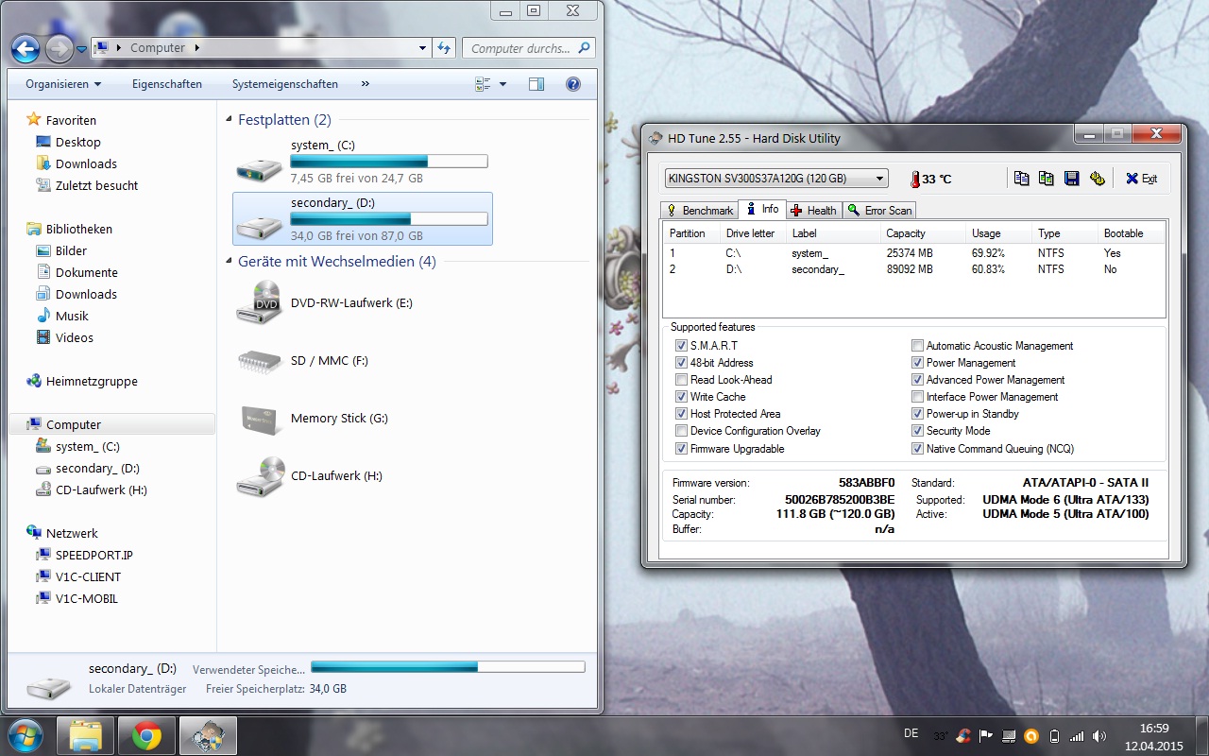Switch to the Health tab
Image resolution: width=1209 pixels, height=756 pixels.
pos(813,210)
